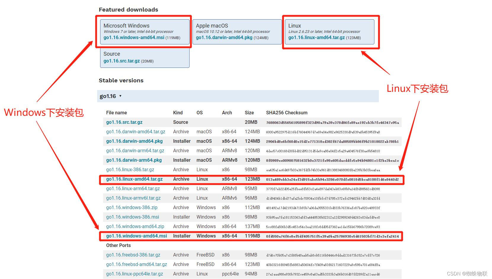The width and height of the screenshot is (492, 279).
Task: Select the 112MB size of windows-386.zip
Action: click(x=252, y=207)
